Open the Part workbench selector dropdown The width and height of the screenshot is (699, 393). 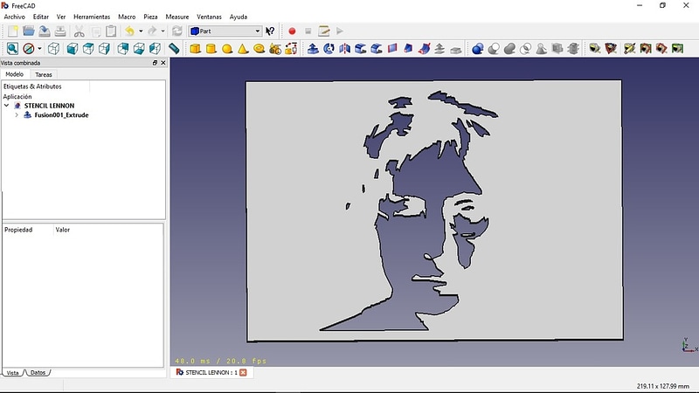(x=225, y=31)
